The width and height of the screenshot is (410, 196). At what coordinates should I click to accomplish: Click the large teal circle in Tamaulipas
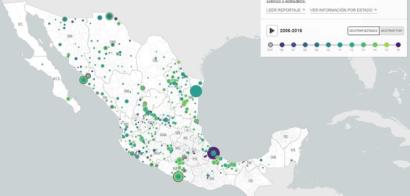click(196, 91)
